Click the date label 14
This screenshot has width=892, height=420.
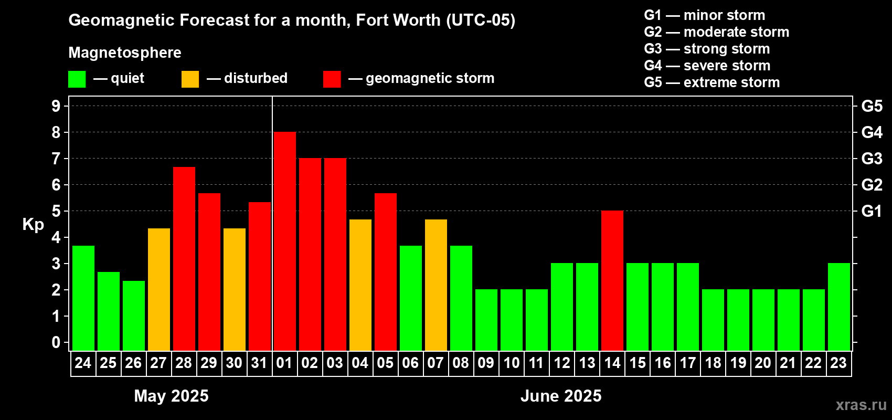coord(612,363)
